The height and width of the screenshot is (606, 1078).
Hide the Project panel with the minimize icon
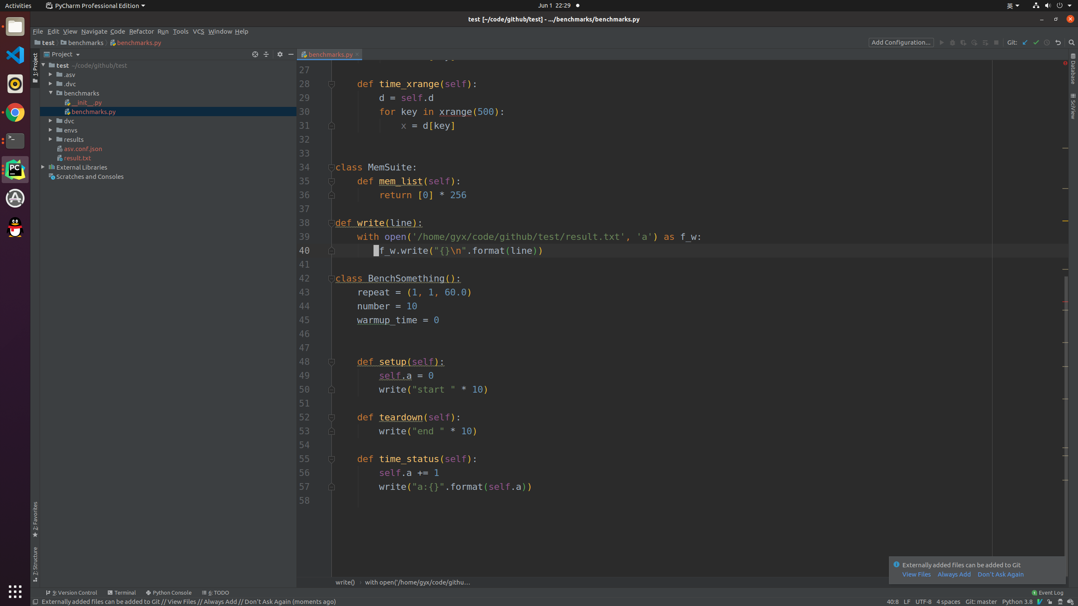(x=291, y=54)
